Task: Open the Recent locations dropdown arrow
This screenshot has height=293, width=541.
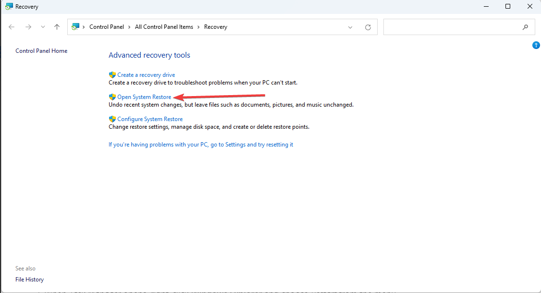Action: tap(43, 27)
